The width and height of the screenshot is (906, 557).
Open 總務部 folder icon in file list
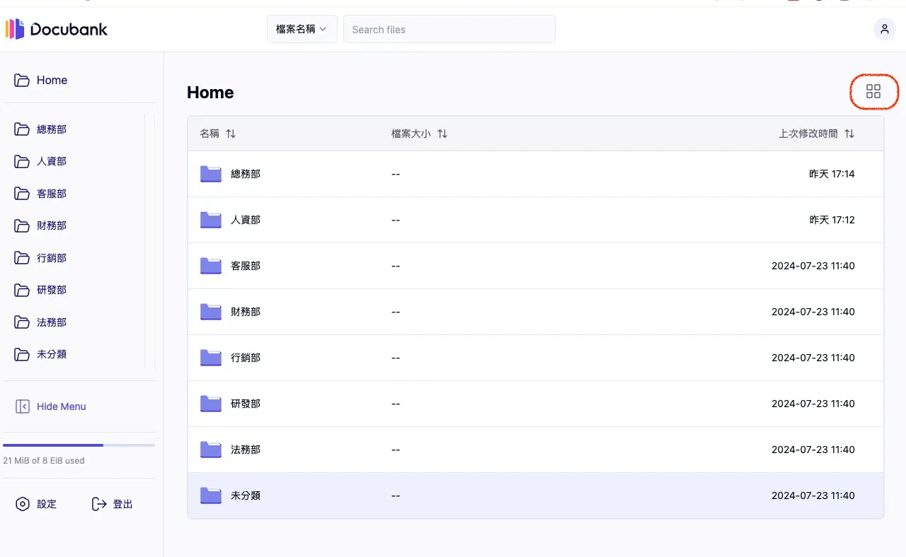tap(211, 174)
